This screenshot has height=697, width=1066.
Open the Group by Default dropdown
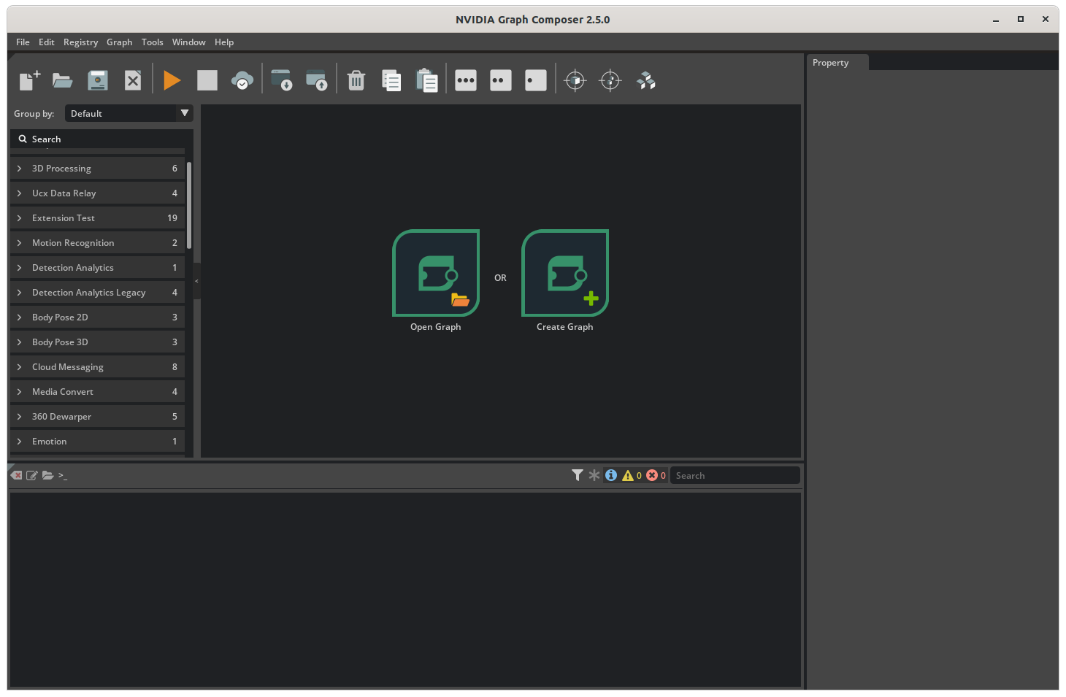(x=129, y=113)
